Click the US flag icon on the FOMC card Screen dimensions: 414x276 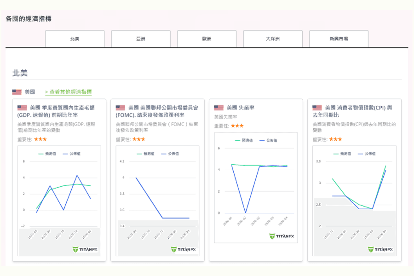pos(120,108)
